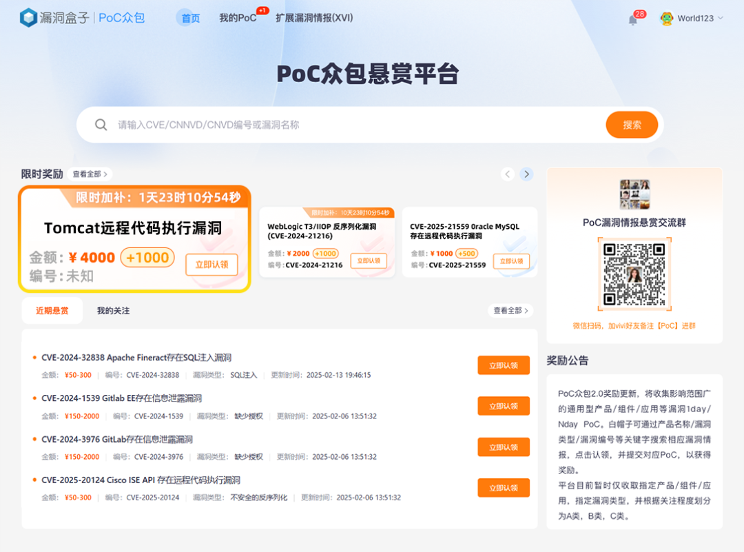Claim the Apache Fineract SQL注入 bounty
Image resolution: width=744 pixels, height=552 pixels.
pyautogui.click(x=504, y=365)
